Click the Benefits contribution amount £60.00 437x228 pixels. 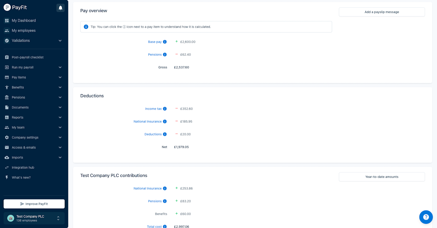point(186,214)
